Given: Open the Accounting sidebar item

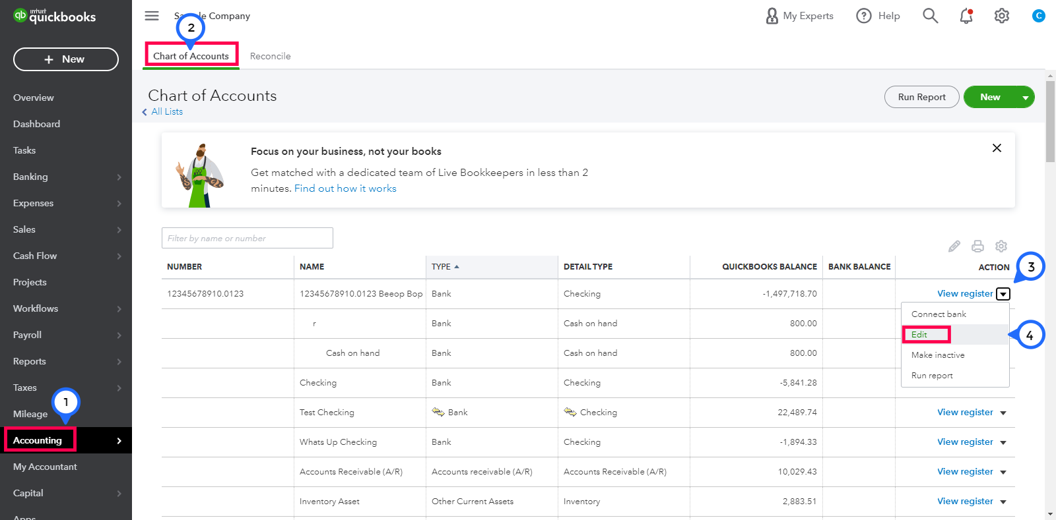Looking at the screenshot, I should click(66, 440).
